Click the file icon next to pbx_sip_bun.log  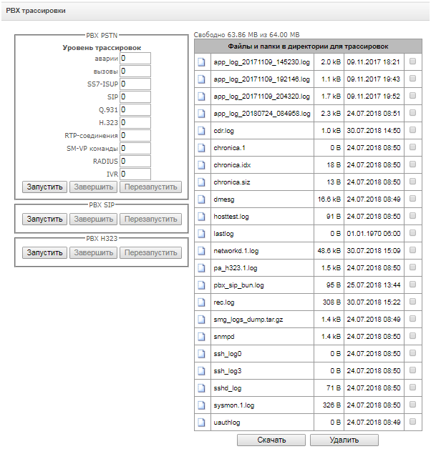point(201,285)
